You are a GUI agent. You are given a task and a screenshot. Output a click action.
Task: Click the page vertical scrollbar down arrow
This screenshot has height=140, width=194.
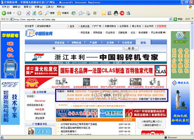pos(192,133)
